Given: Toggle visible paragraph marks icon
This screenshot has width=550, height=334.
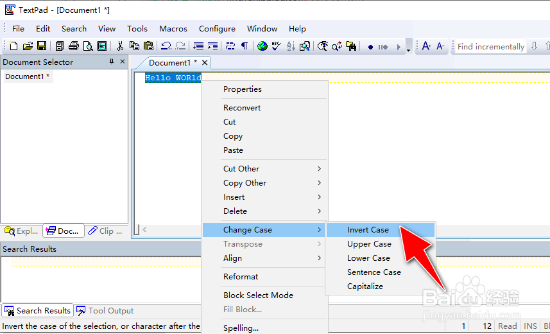Looking at the screenshot, I should point(245,46).
